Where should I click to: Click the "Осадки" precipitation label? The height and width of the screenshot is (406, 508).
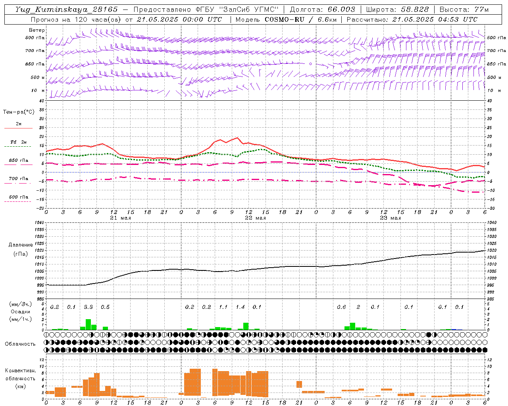click(21, 312)
